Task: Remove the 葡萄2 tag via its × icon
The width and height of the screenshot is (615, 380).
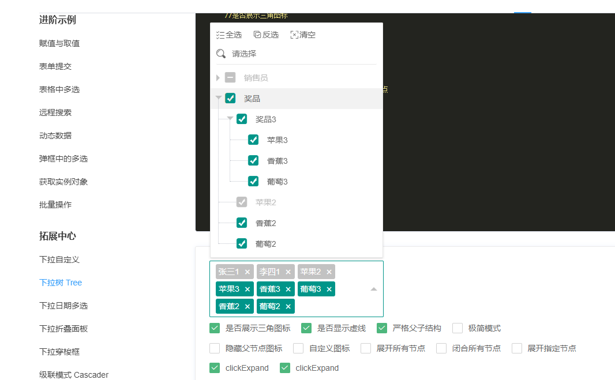Action: [x=288, y=306]
